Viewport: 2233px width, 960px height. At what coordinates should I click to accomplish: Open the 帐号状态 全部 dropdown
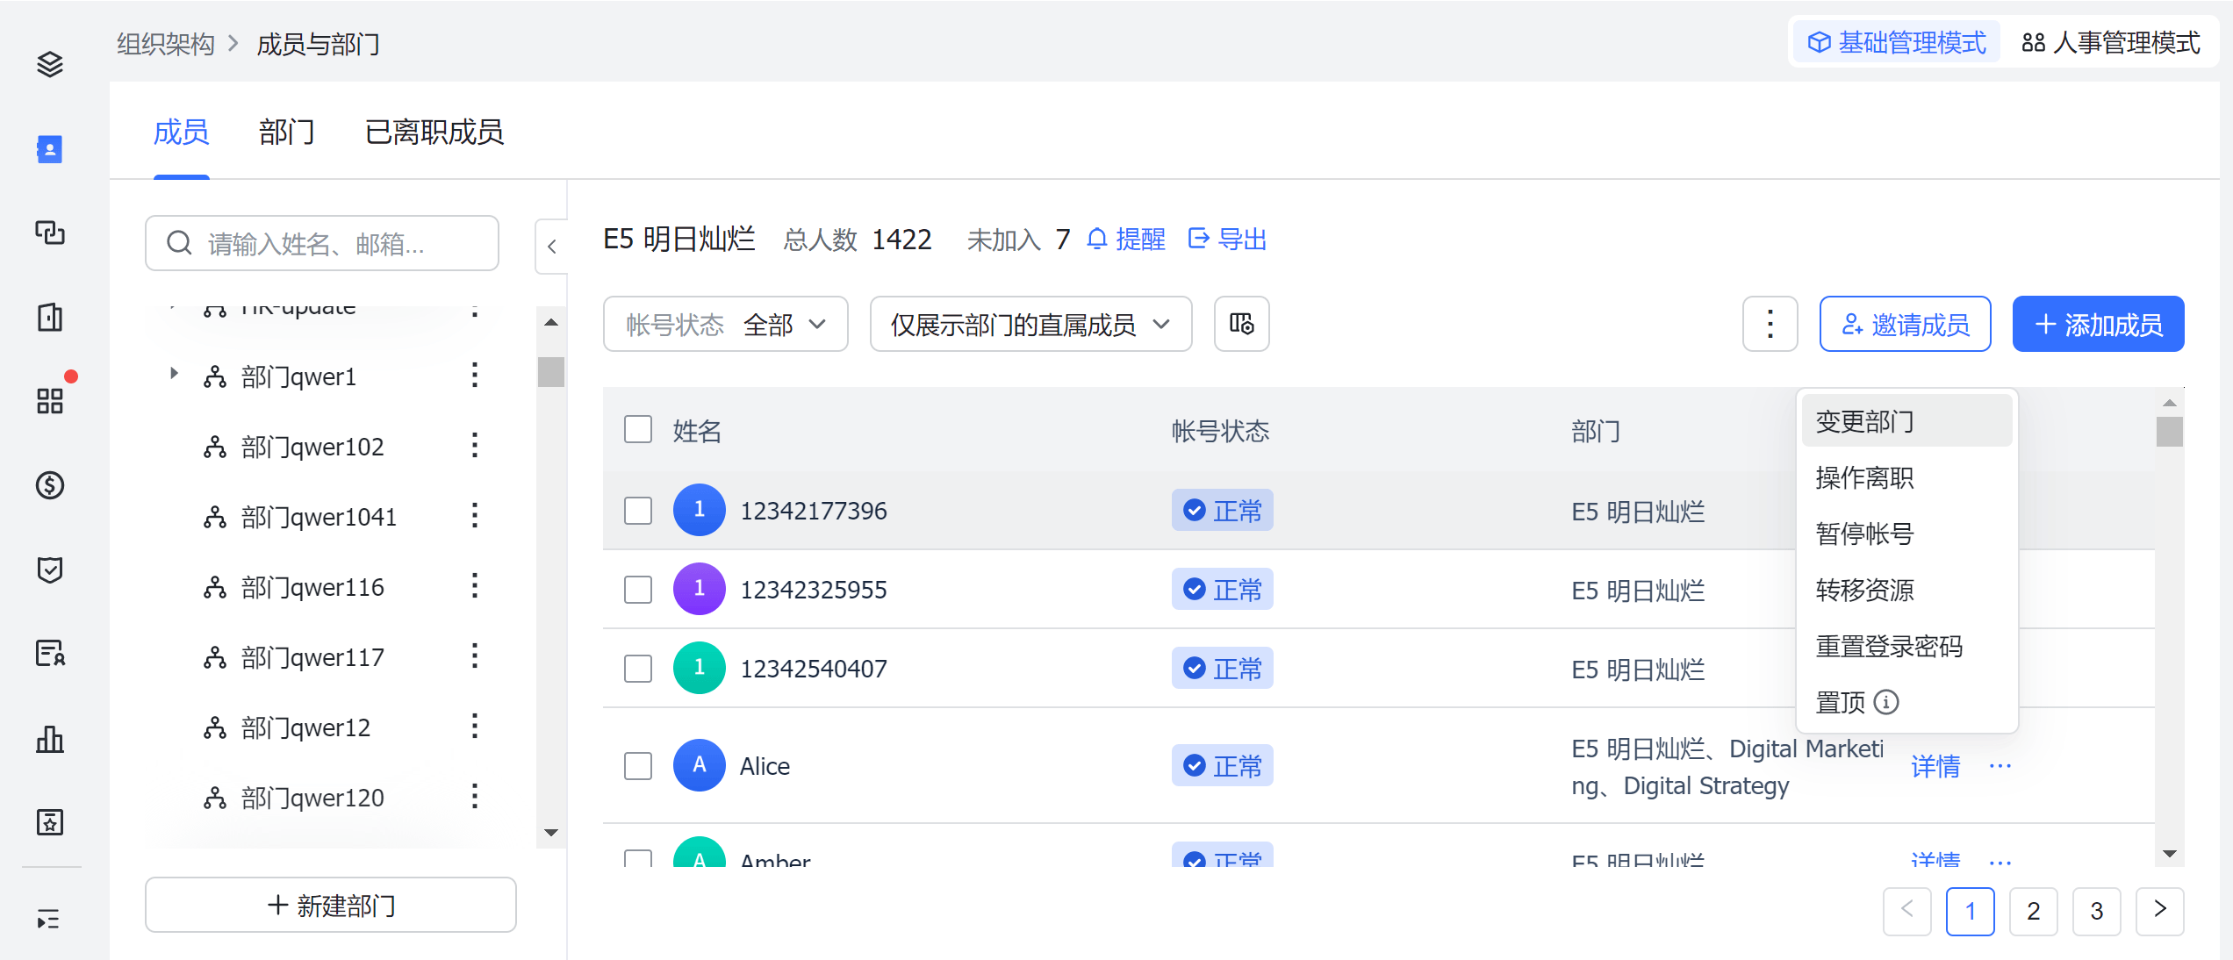coord(725,324)
